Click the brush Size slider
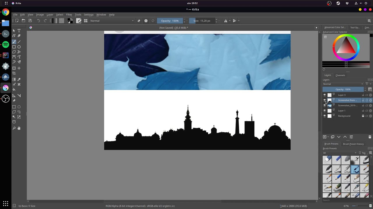Image resolution: width=373 pixels, height=209 pixels. coord(202,21)
